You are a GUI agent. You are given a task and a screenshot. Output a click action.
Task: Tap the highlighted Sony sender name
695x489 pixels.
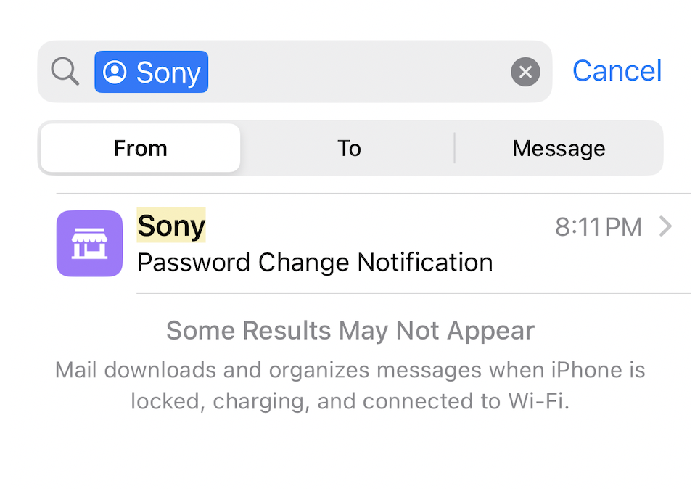click(x=171, y=226)
